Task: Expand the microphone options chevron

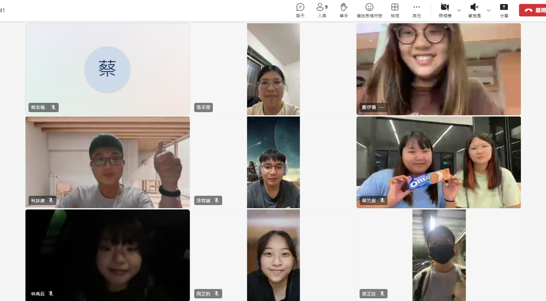Action: 488,10
